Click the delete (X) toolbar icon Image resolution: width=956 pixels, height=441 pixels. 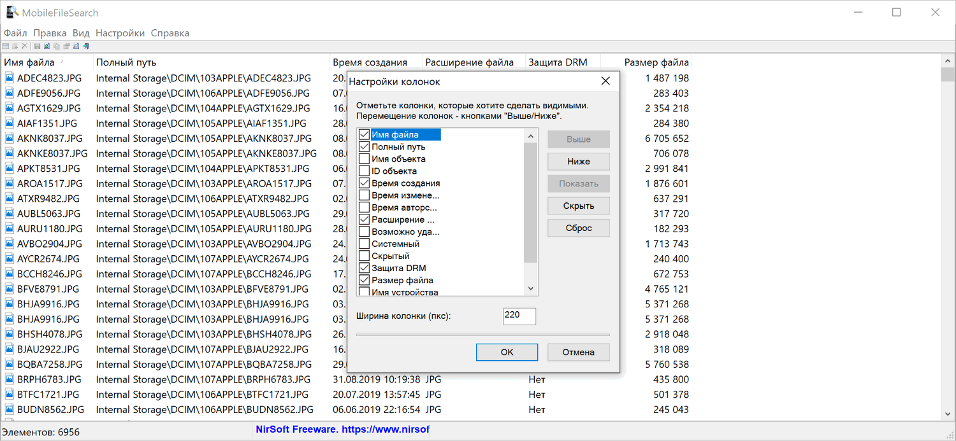(x=24, y=46)
